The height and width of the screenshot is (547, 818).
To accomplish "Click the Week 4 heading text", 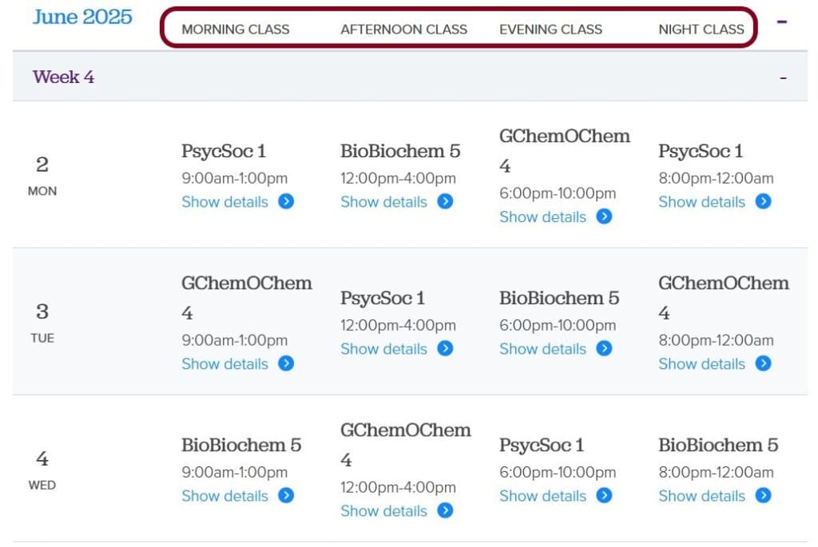I will point(63,77).
